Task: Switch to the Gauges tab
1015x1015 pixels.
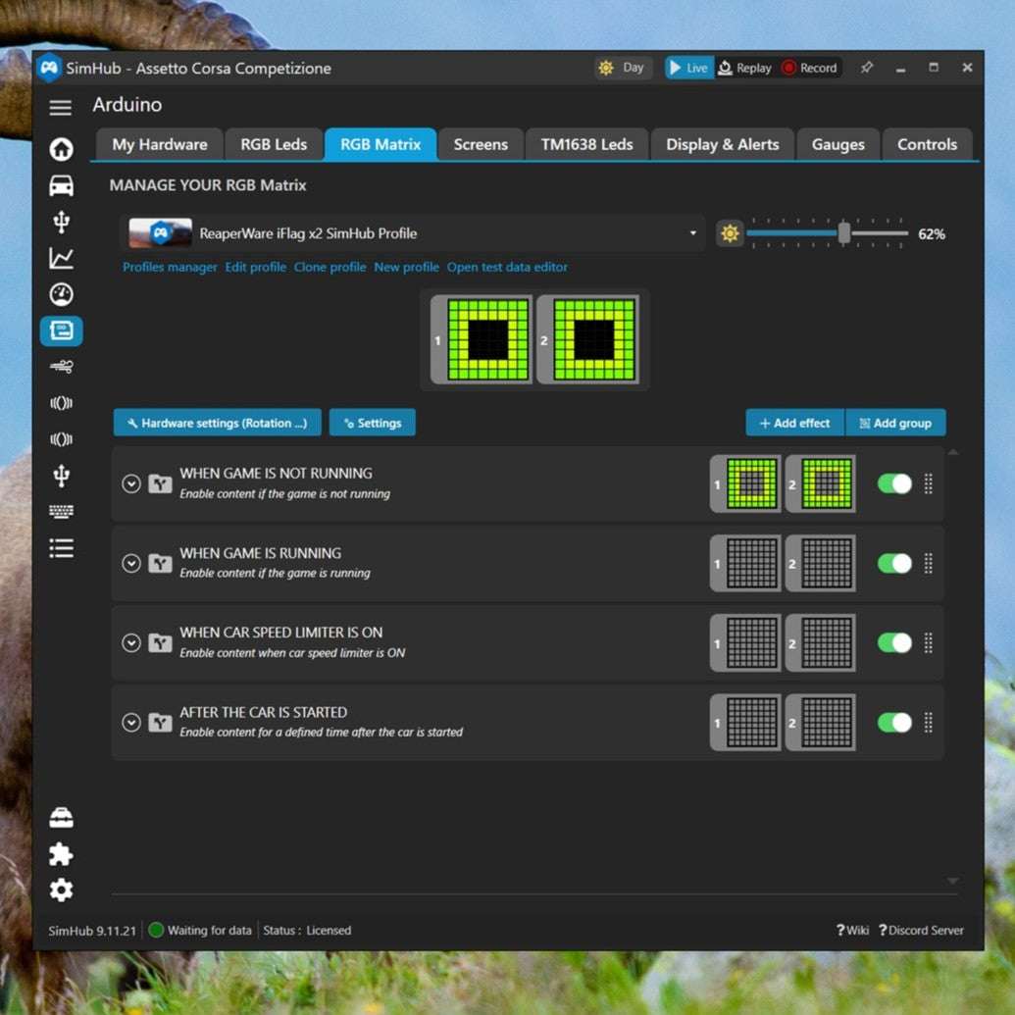Action: pos(837,144)
